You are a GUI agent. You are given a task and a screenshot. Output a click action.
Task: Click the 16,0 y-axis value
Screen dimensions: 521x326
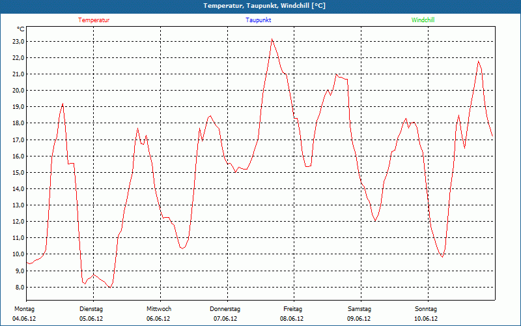pyautogui.click(x=18, y=156)
